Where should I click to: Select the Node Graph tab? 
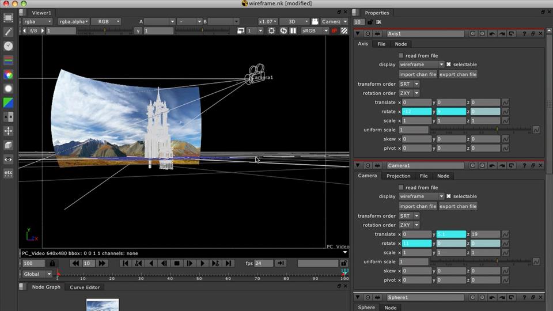point(46,287)
